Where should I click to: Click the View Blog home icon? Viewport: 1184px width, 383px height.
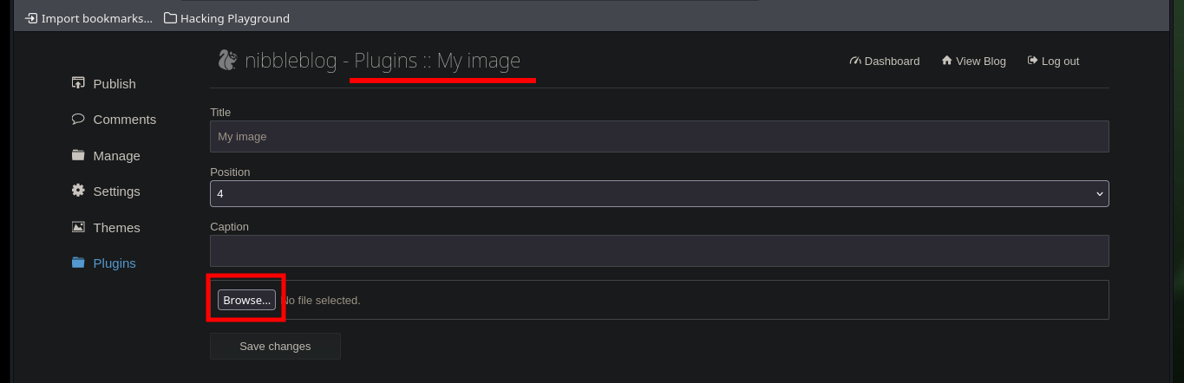click(x=947, y=61)
